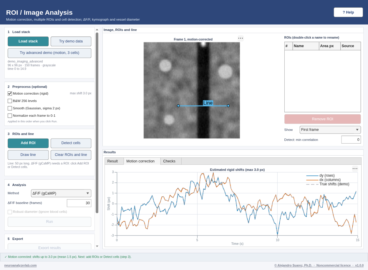Click the Load stack button
The width and height of the screenshot is (368, 270).
coord(28,41)
